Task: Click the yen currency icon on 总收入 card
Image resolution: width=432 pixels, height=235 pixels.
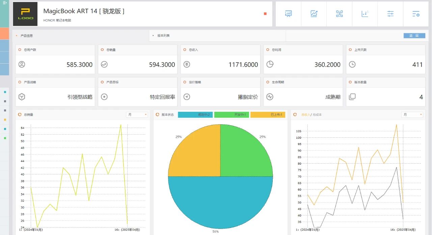Action: (x=187, y=64)
